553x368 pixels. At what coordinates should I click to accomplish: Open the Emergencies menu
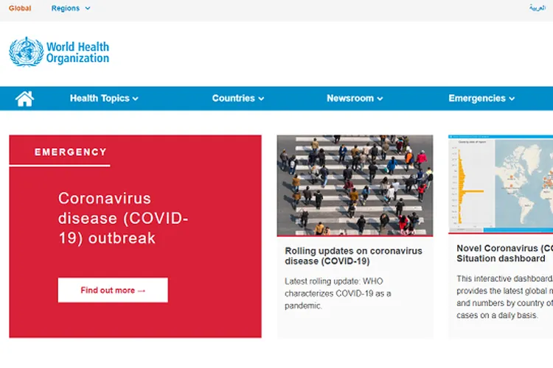pyautogui.click(x=481, y=98)
